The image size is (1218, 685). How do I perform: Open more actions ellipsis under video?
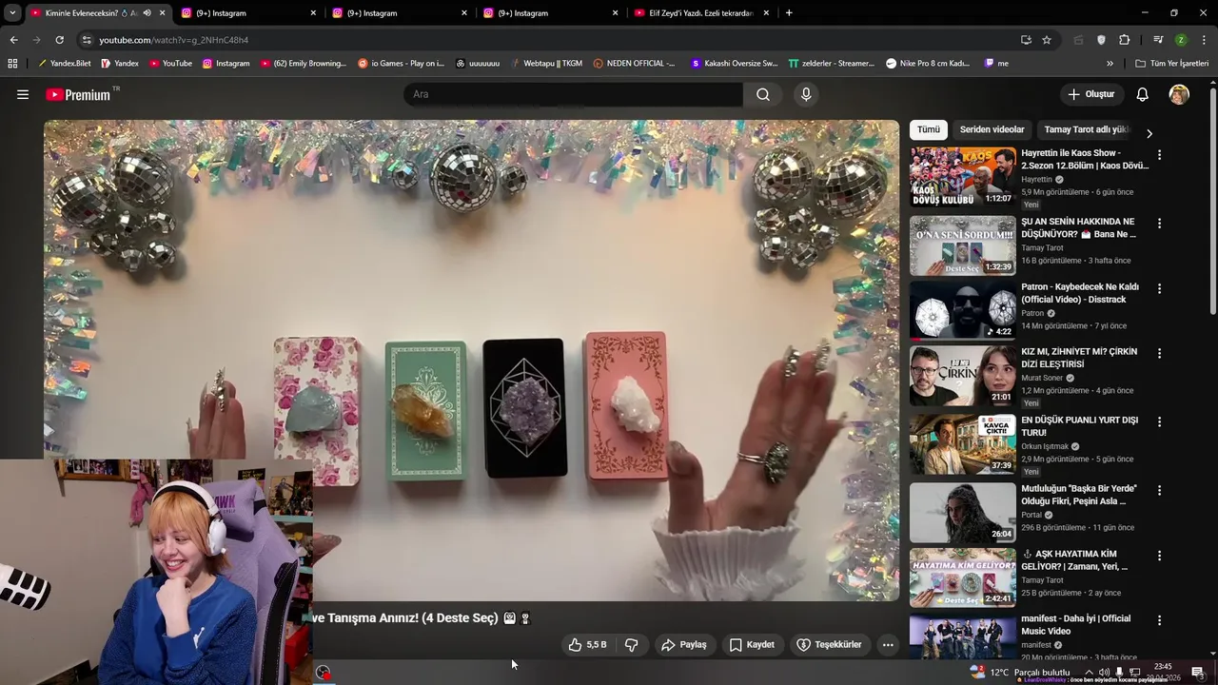coord(888,644)
